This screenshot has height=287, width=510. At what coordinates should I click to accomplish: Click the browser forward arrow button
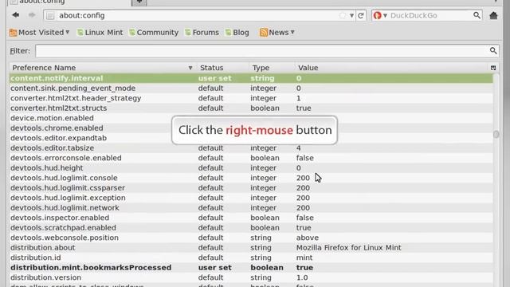(x=32, y=15)
